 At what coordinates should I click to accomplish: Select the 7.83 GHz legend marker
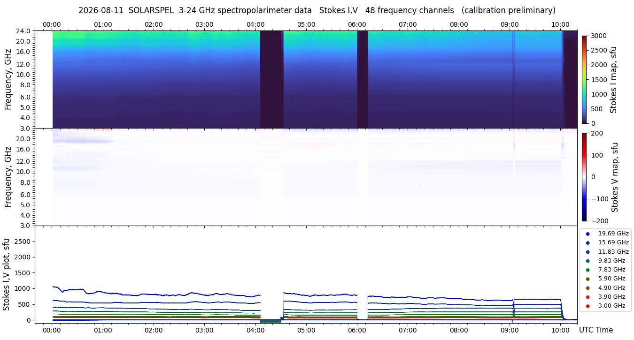point(588,270)
